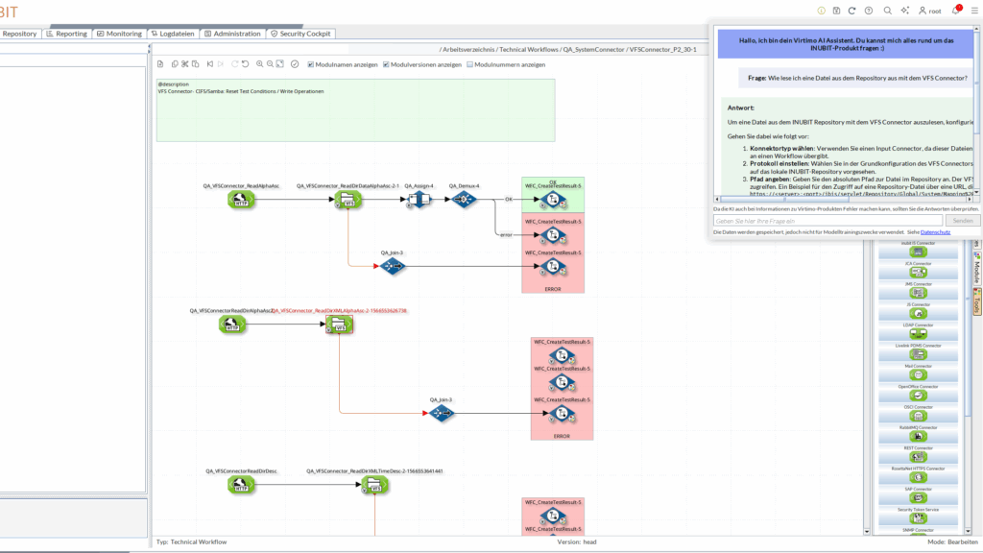Enable Modulnummern anzeigen checkbox

point(470,64)
